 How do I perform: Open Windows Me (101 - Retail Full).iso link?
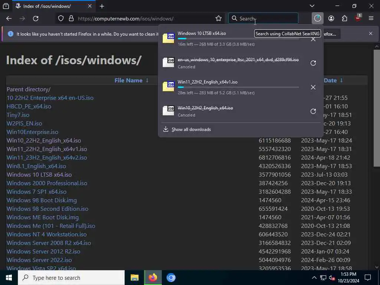[51, 226]
